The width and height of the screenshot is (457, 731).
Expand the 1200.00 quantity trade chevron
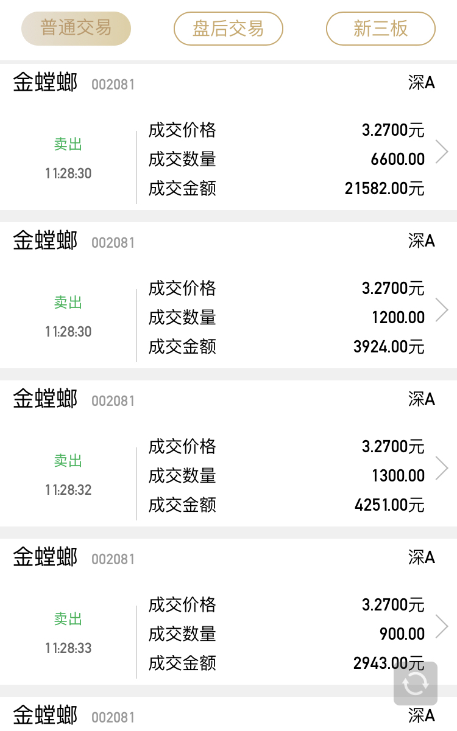tap(442, 310)
